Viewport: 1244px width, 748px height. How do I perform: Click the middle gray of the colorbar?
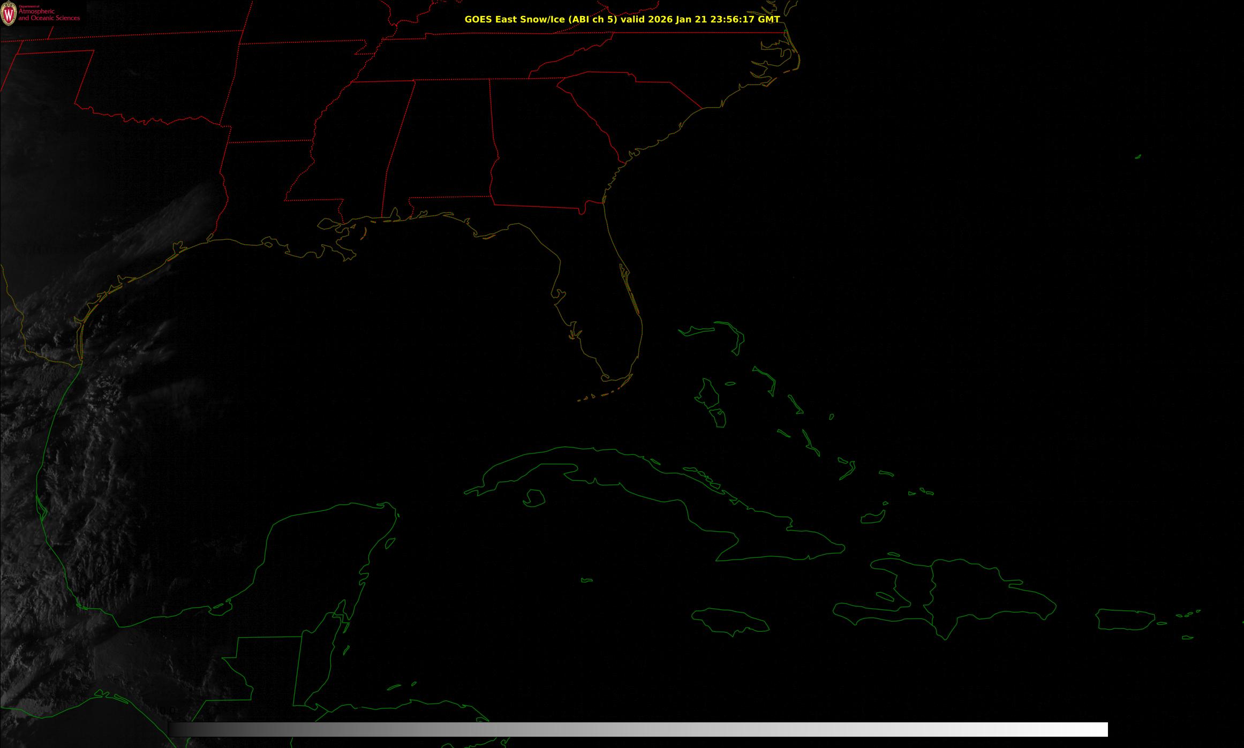point(637,729)
